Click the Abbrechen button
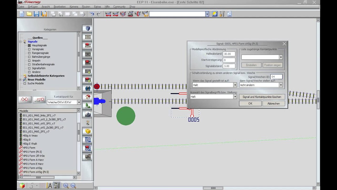Viewport: 337px width, 190px height. 274,103
